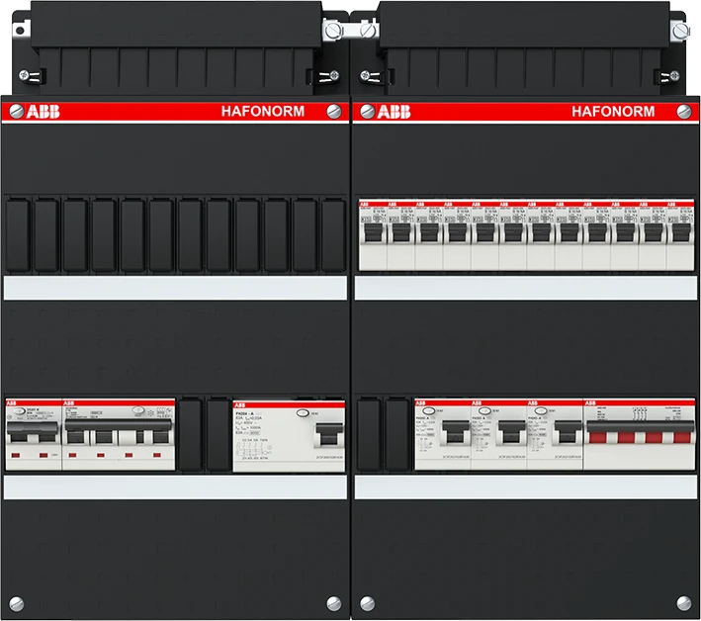Click the white label strip below top-right breakers
This screenshot has height=621, width=701.
pyautogui.click(x=527, y=288)
